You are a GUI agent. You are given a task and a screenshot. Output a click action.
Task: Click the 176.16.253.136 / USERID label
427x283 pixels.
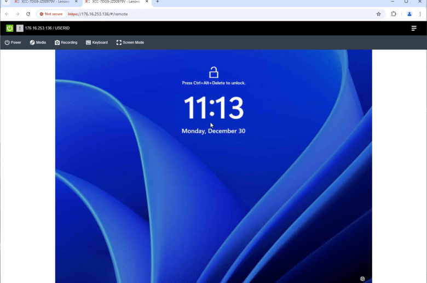[x=47, y=28]
